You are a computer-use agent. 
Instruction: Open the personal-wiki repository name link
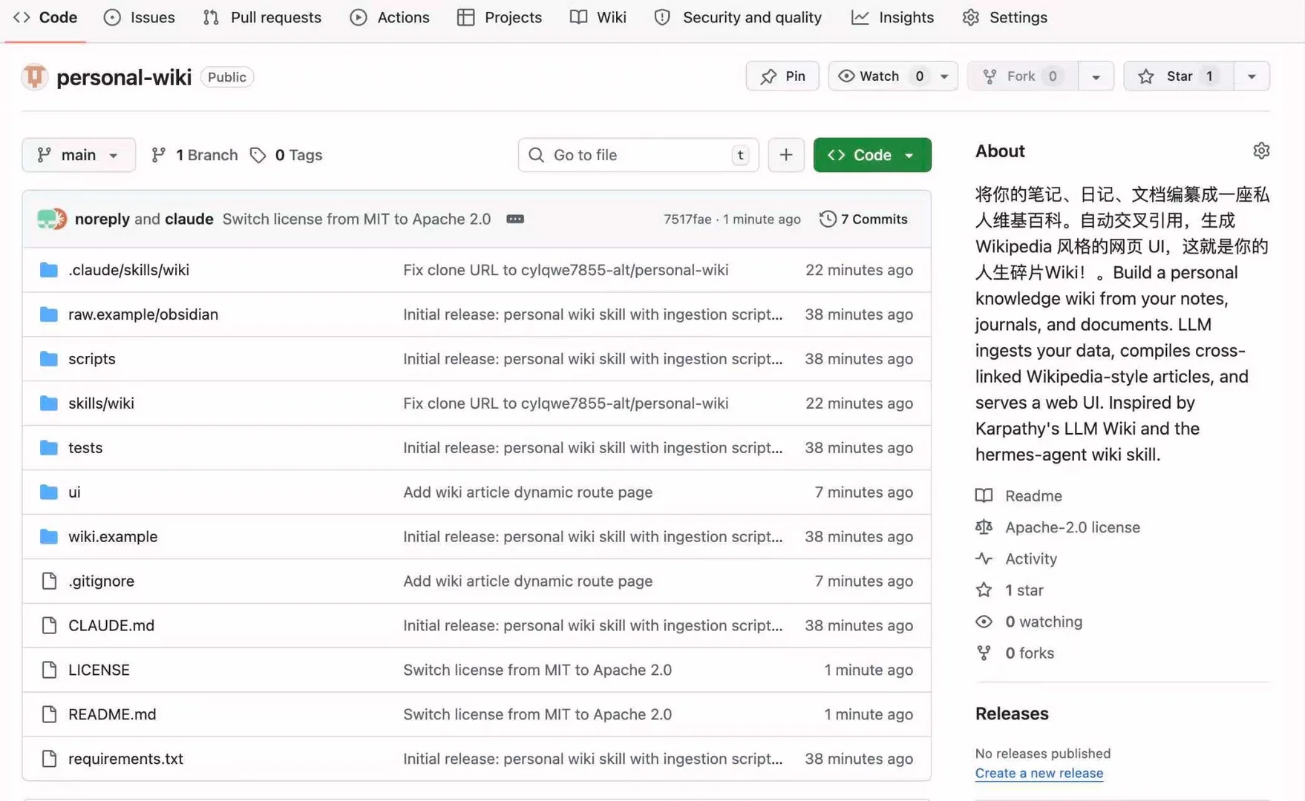(124, 77)
